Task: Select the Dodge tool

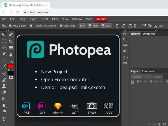Action: (4, 112)
